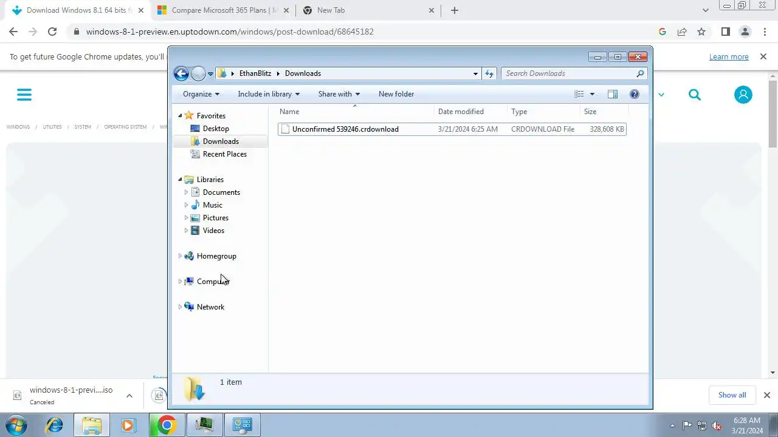Open Explorer help button
Viewport: 778px width, 437px height.
point(635,94)
